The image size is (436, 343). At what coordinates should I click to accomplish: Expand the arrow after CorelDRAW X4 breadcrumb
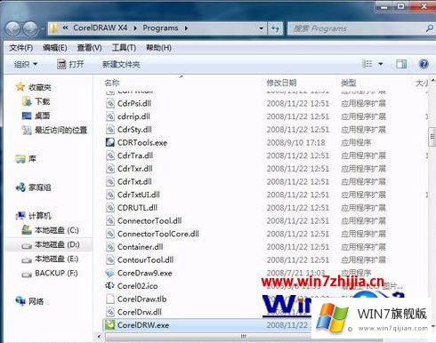point(135,28)
